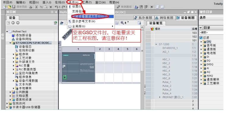Choose 安装设备描述文件(GSD) menu entry
Image resolution: width=227 pixels, height=114 pixels.
(91, 16)
